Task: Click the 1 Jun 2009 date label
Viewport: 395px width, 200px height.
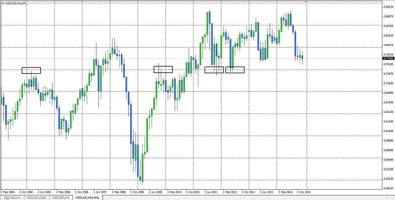Action: pyautogui.click(x=156, y=192)
